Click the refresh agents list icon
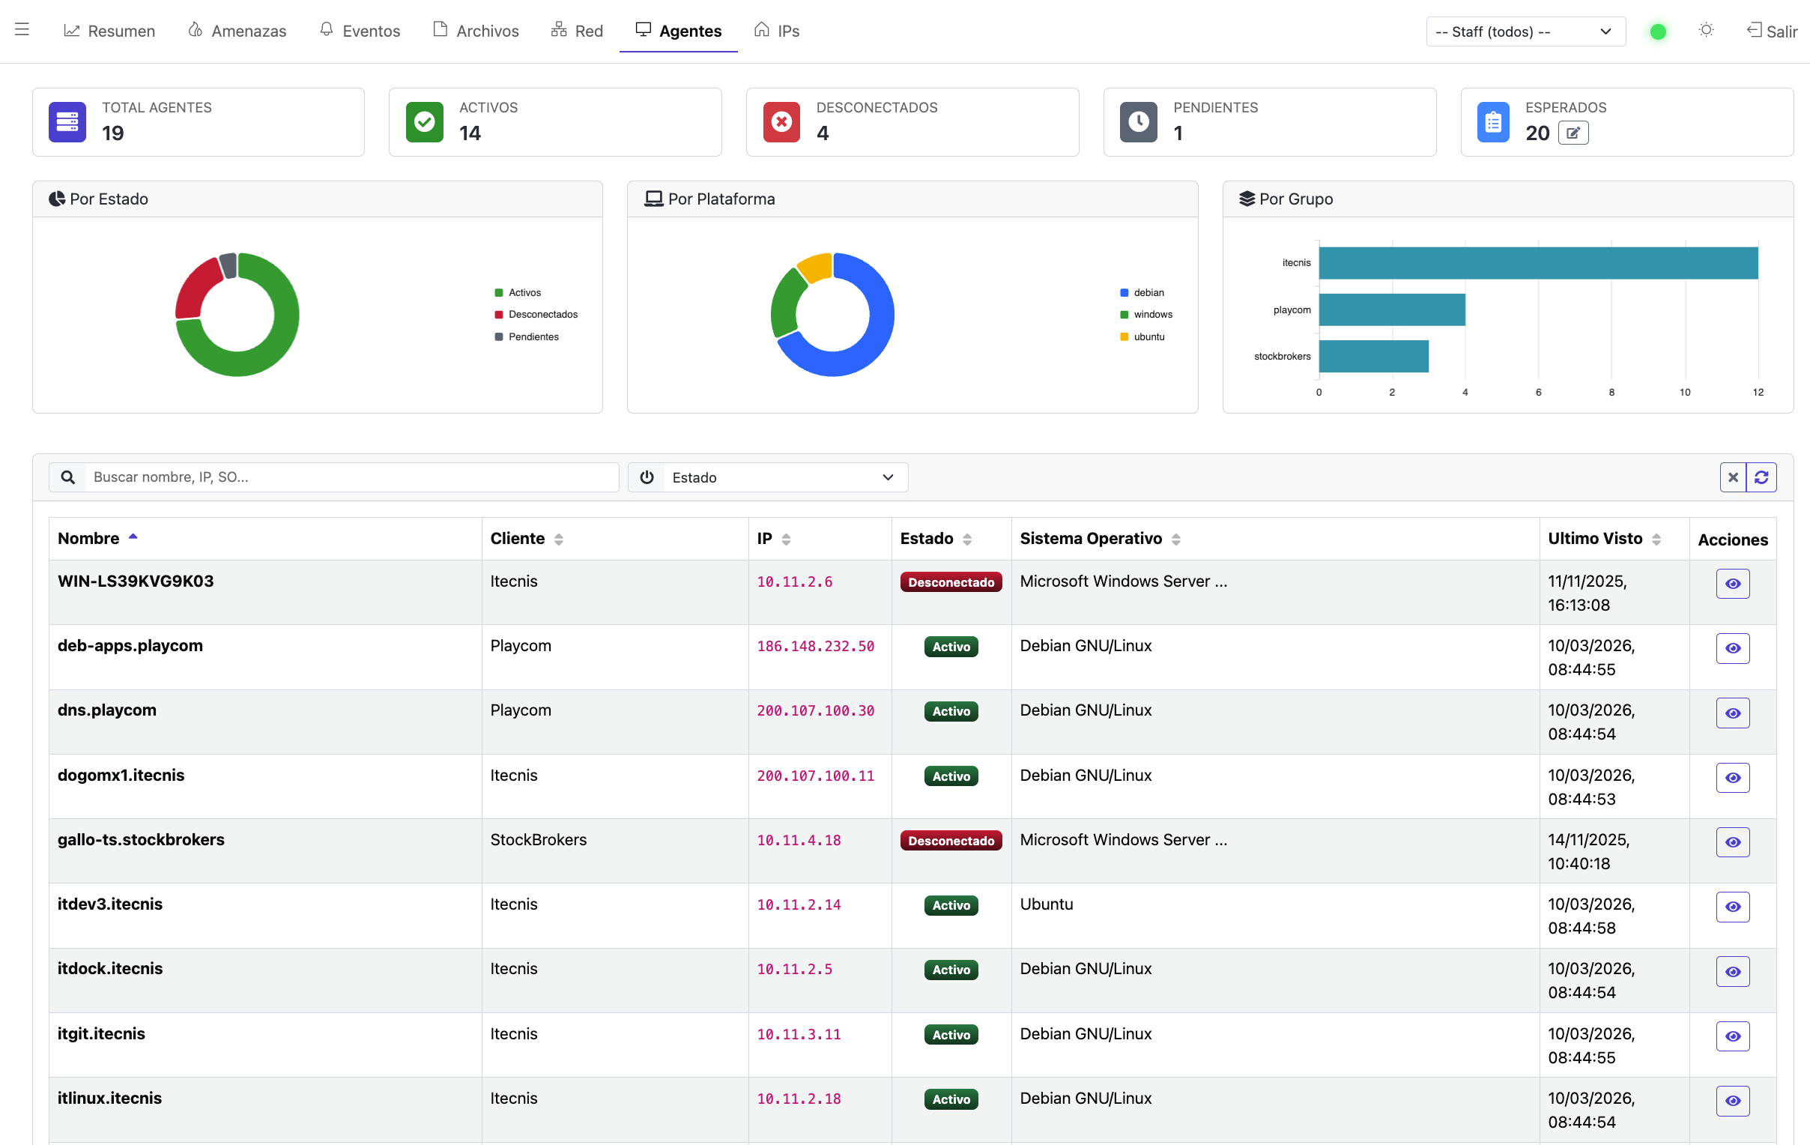Screen dimensions: 1810x1145 pyautogui.click(x=1761, y=477)
